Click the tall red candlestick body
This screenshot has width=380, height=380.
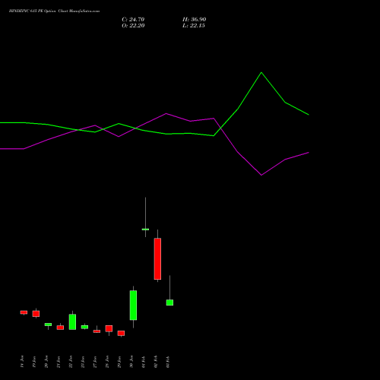pos(157,258)
